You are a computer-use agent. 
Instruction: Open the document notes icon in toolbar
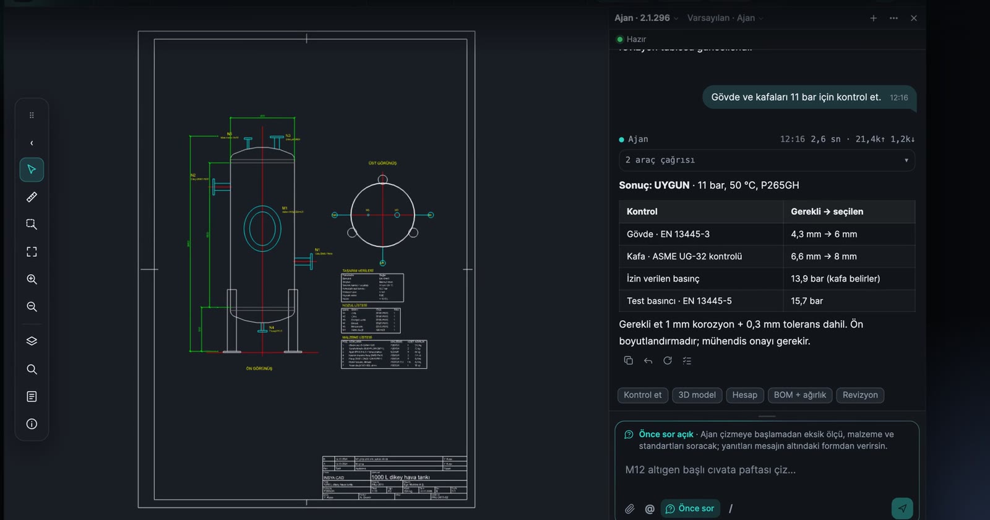click(x=32, y=396)
